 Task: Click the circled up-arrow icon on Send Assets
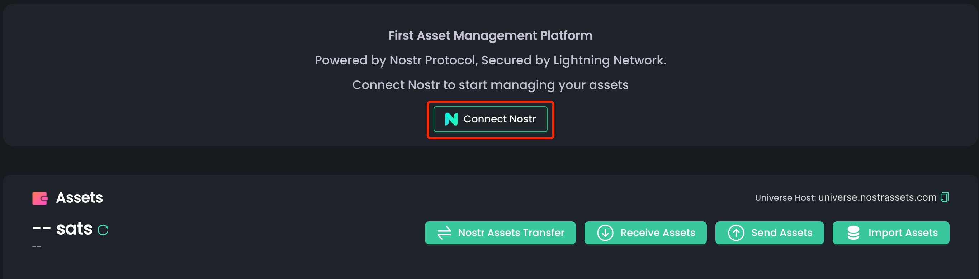point(736,233)
